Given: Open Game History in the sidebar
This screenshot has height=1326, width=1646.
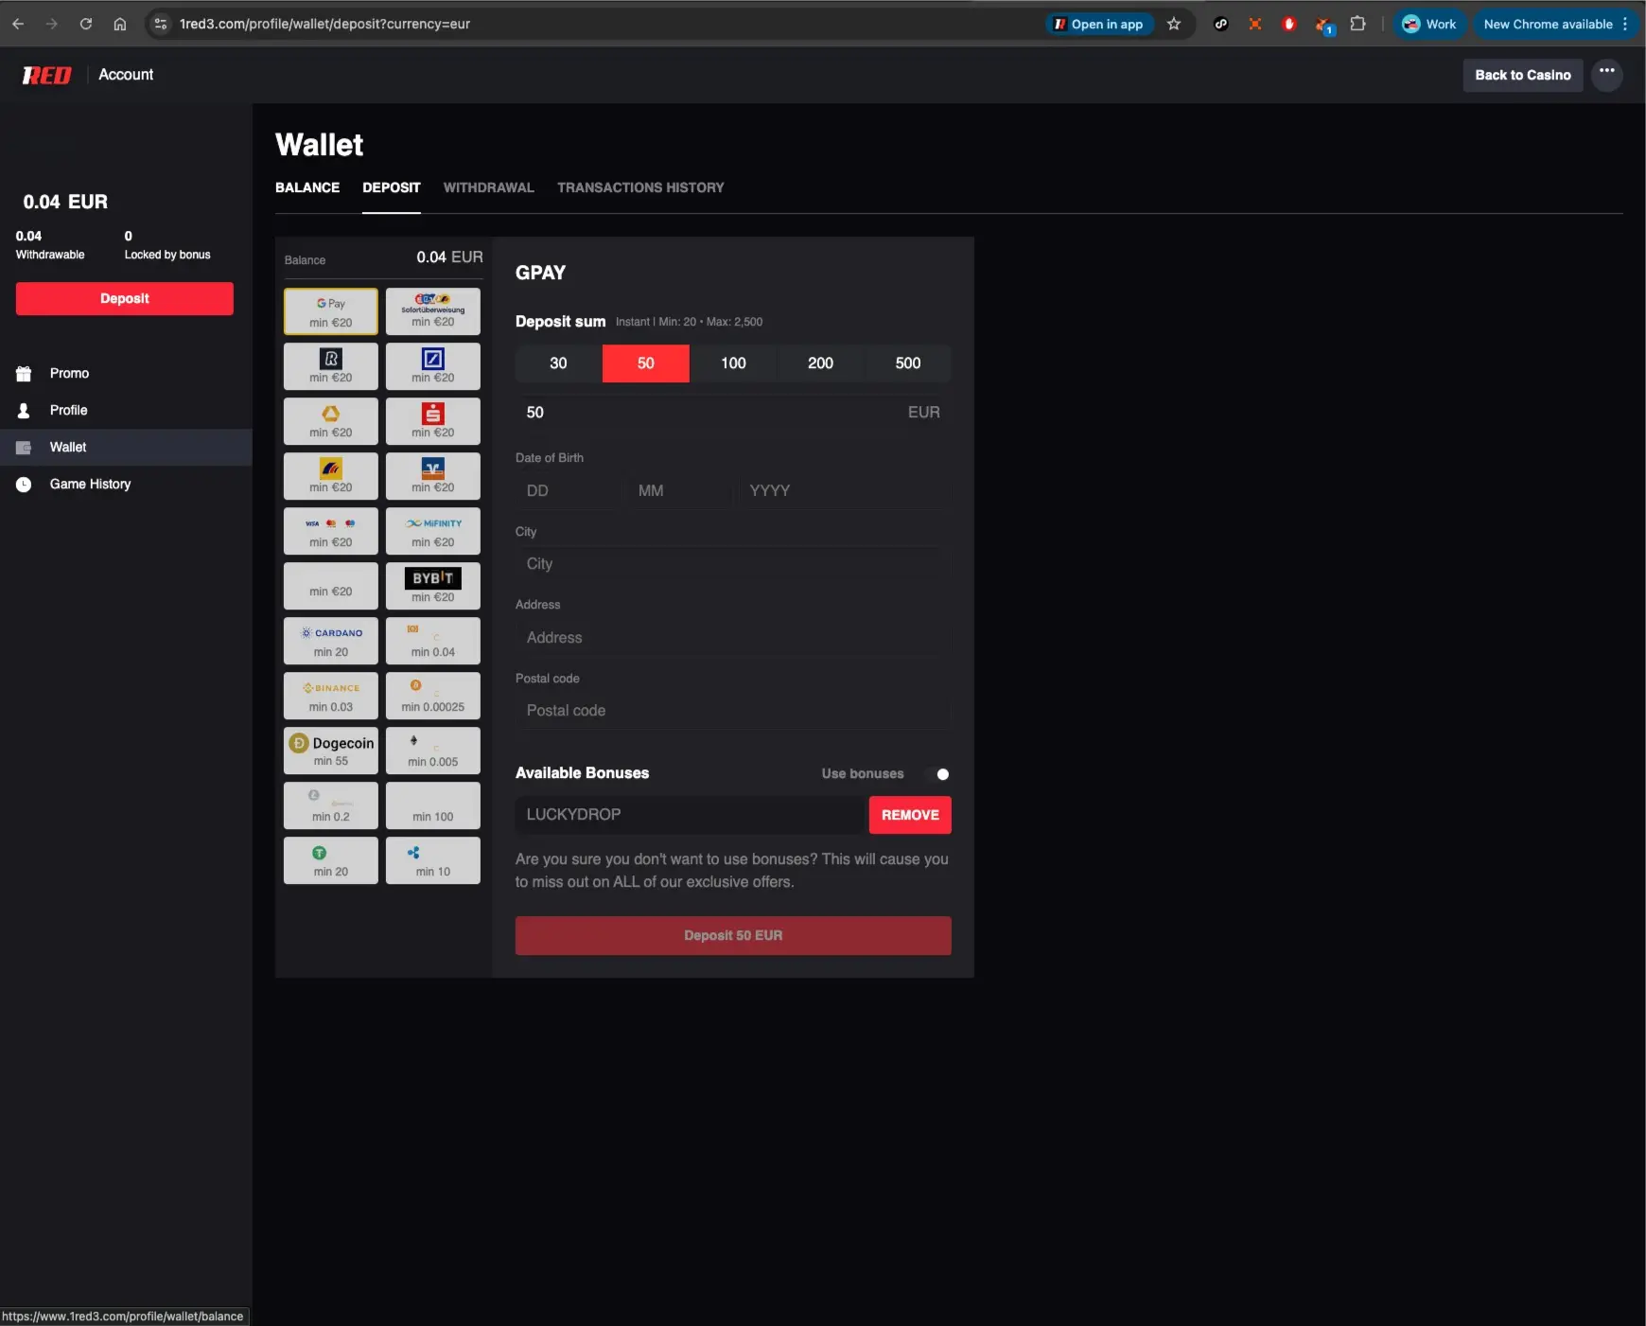Looking at the screenshot, I should tap(126, 484).
